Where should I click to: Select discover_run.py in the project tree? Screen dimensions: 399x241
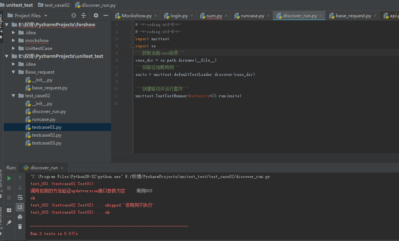click(46, 111)
